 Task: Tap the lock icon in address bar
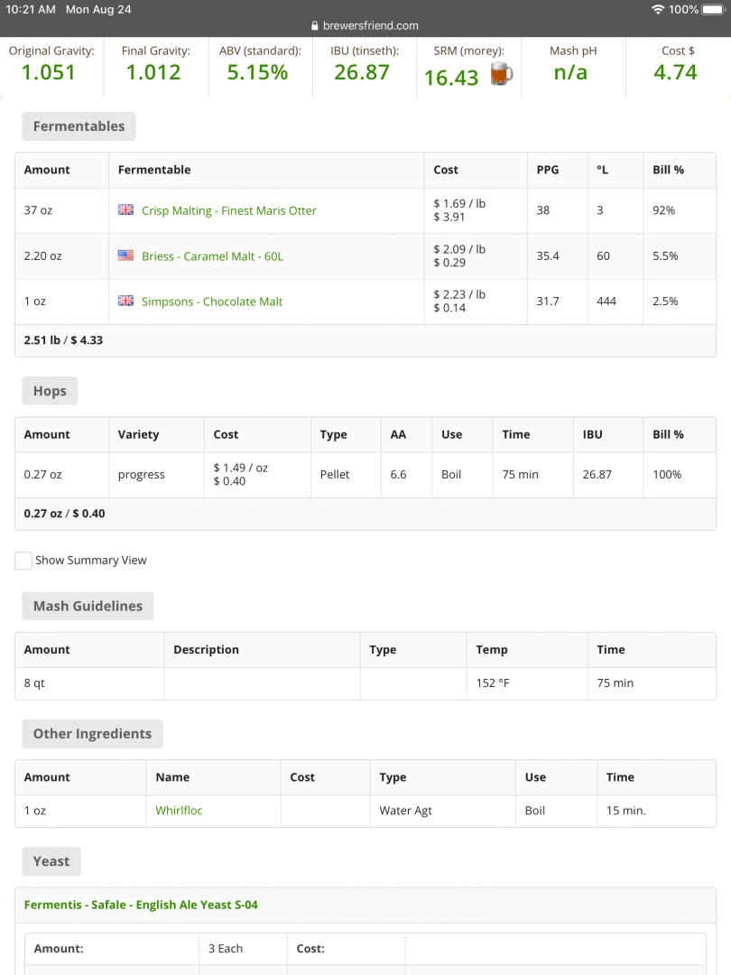314,26
